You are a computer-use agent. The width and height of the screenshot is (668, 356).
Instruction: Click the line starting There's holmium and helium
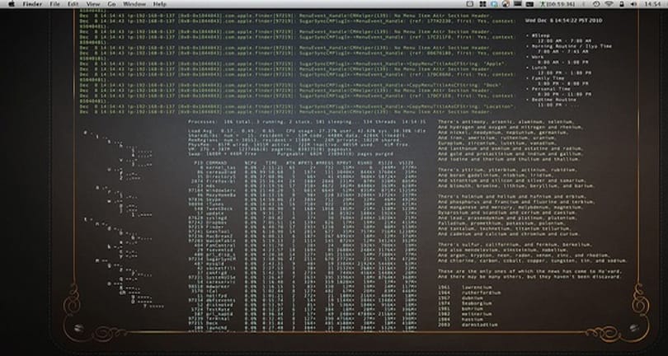click(x=509, y=196)
